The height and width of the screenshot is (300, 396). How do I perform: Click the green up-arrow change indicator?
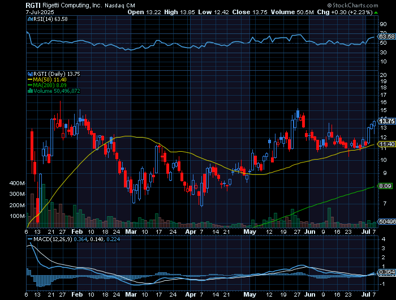coord(376,12)
